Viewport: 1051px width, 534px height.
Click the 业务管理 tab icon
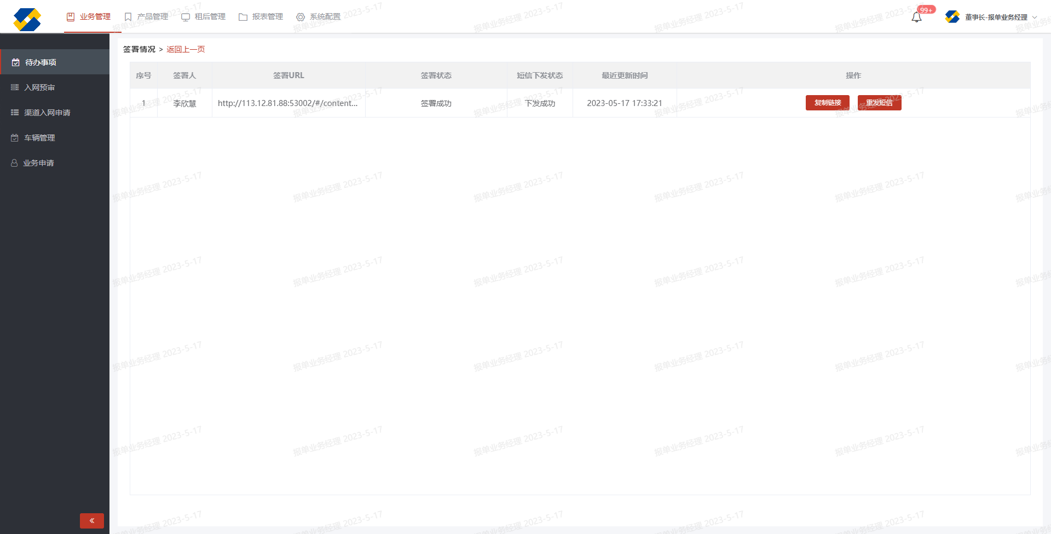(x=71, y=17)
